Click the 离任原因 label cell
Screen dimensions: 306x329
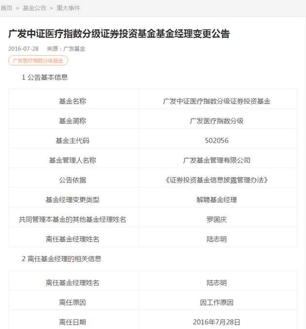[73, 300]
